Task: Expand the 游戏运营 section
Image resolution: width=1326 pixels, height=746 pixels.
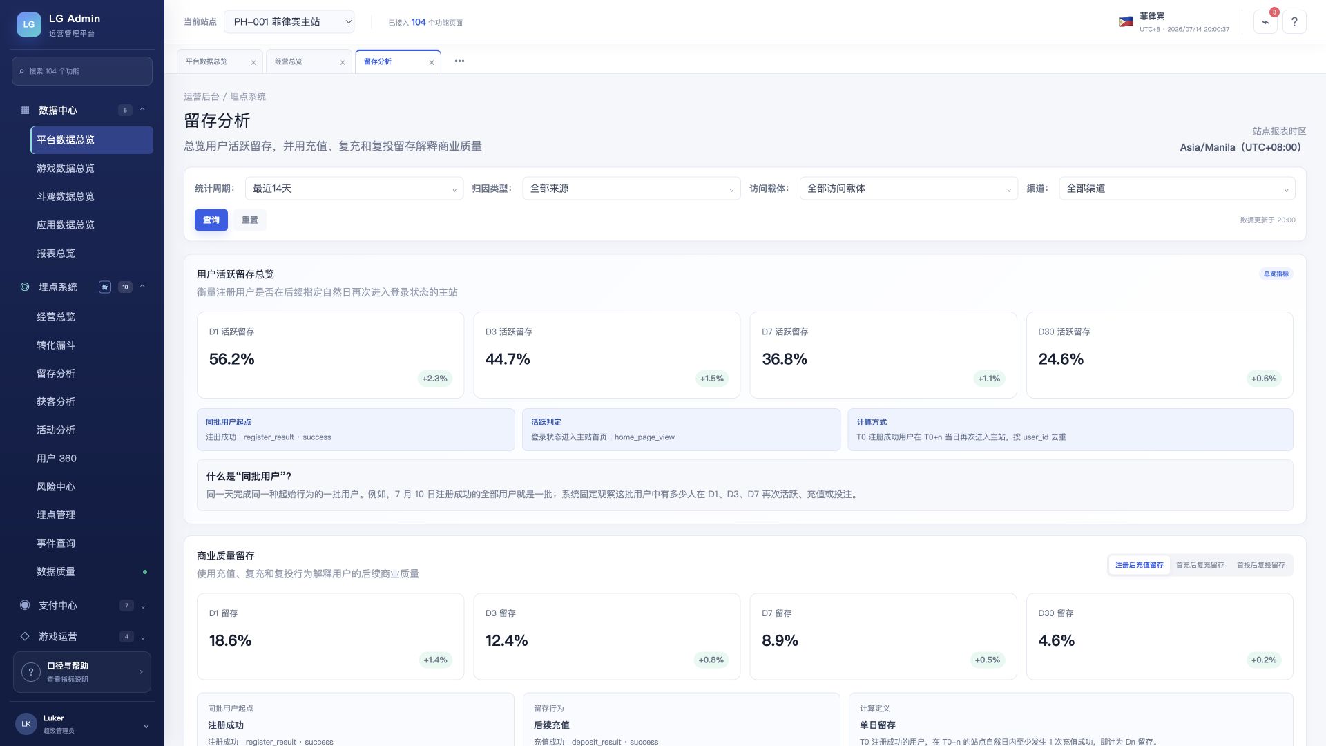Action: pos(143,638)
